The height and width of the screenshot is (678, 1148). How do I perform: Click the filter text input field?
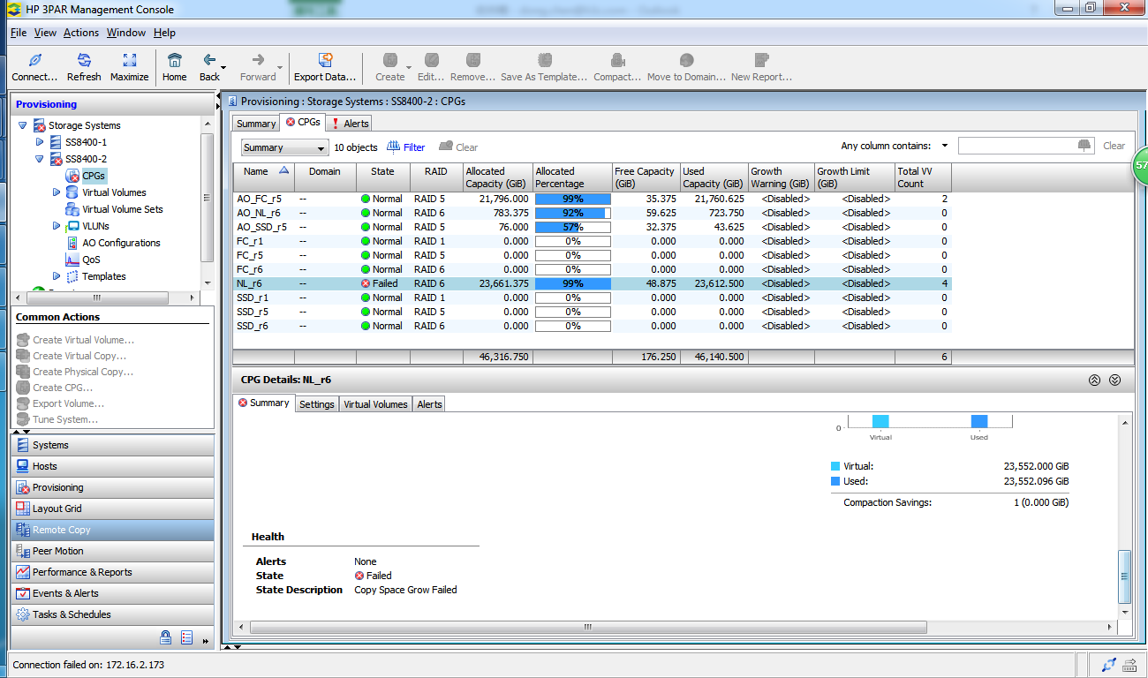(x=1026, y=146)
